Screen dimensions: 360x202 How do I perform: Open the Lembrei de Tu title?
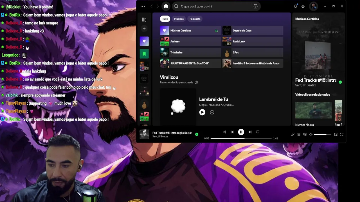(x=213, y=99)
